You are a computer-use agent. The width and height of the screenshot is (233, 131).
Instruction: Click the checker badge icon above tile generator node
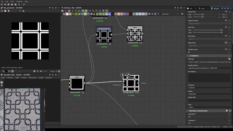(x=128, y=75)
